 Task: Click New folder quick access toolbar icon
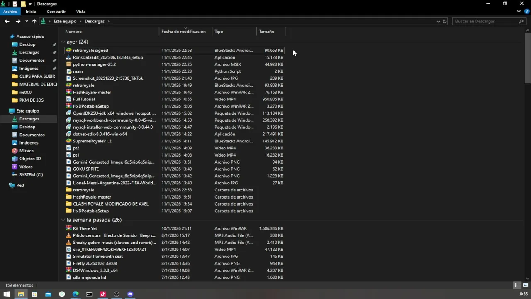coord(23,4)
